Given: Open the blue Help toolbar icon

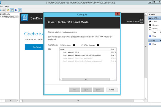Looking at the screenshot, I should point(16,10).
